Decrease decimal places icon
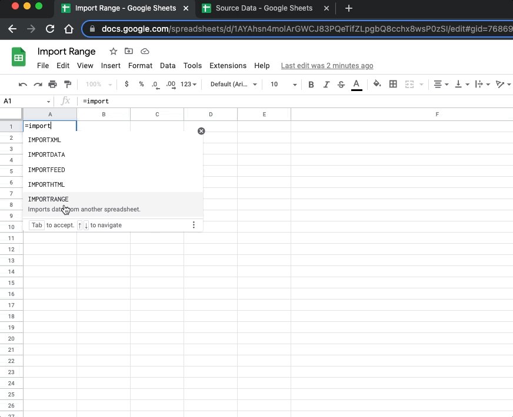This screenshot has width=513, height=417. click(x=156, y=85)
